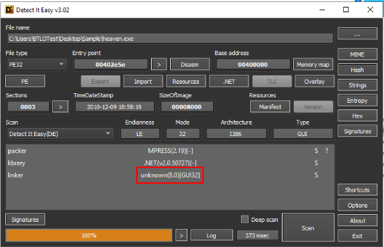
Task: Open the Strings viewer
Action: [x=357, y=85]
